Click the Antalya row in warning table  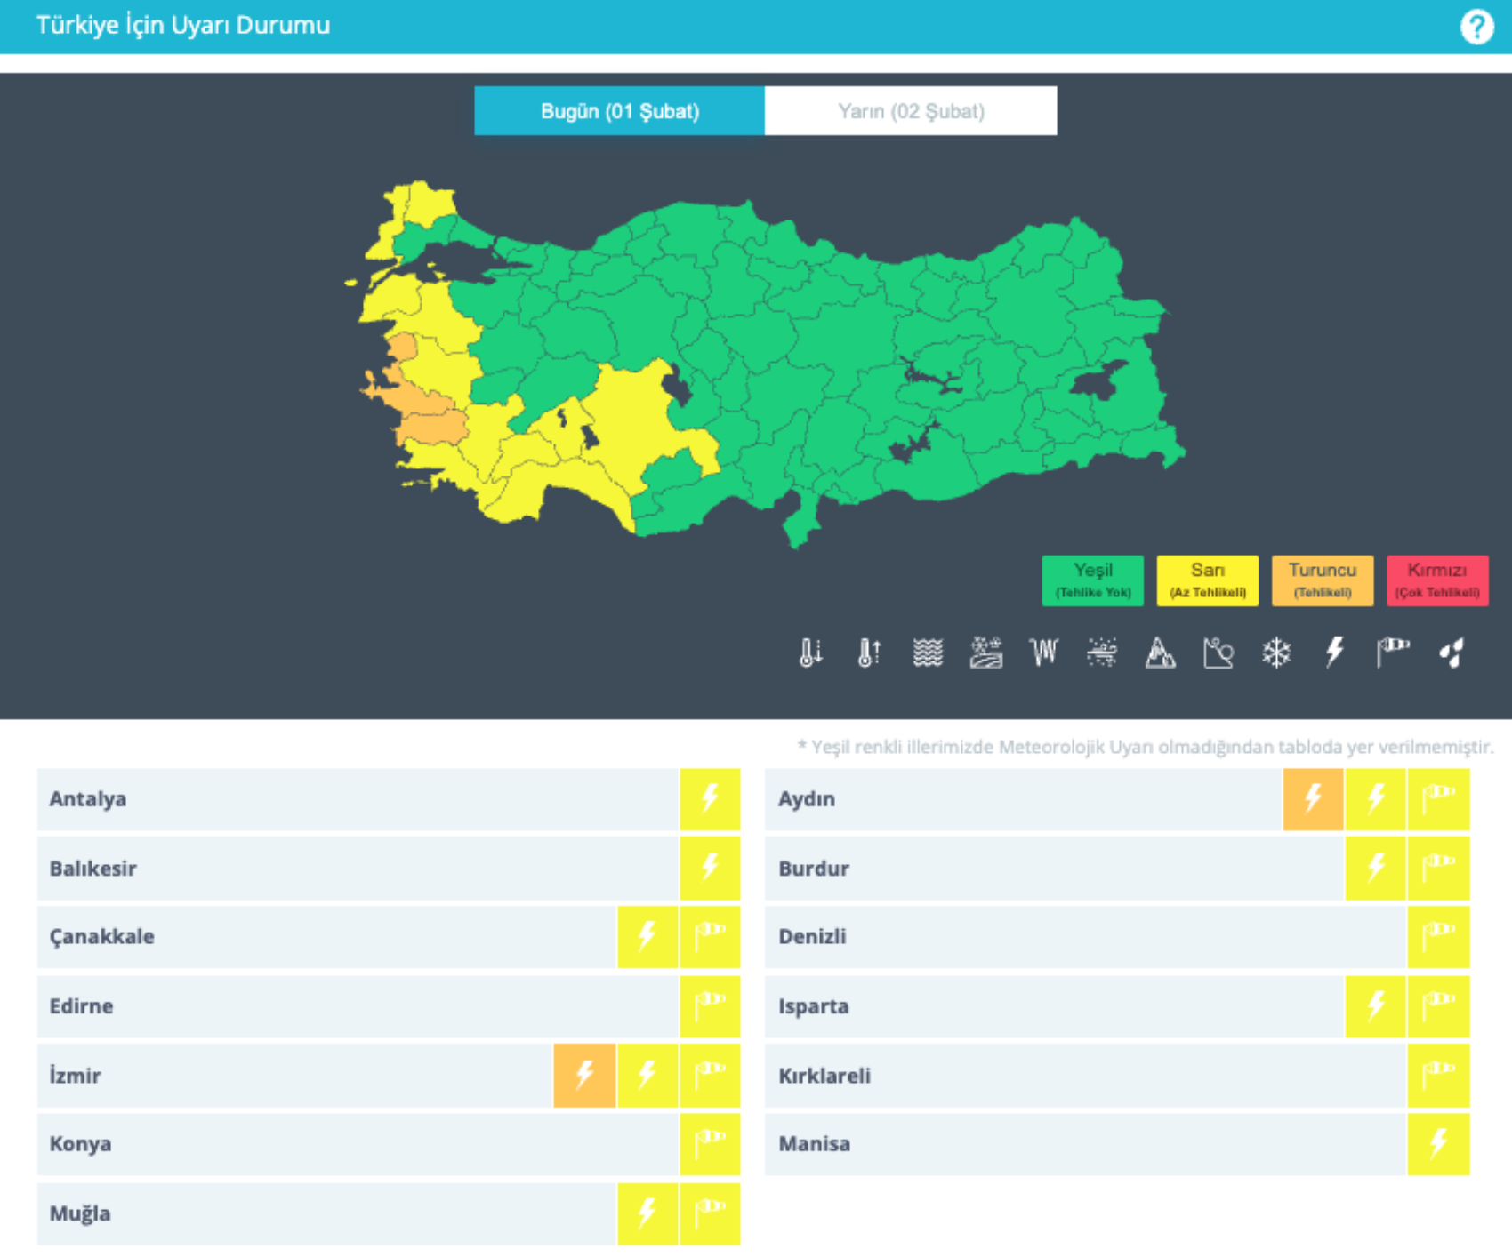click(356, 798)
